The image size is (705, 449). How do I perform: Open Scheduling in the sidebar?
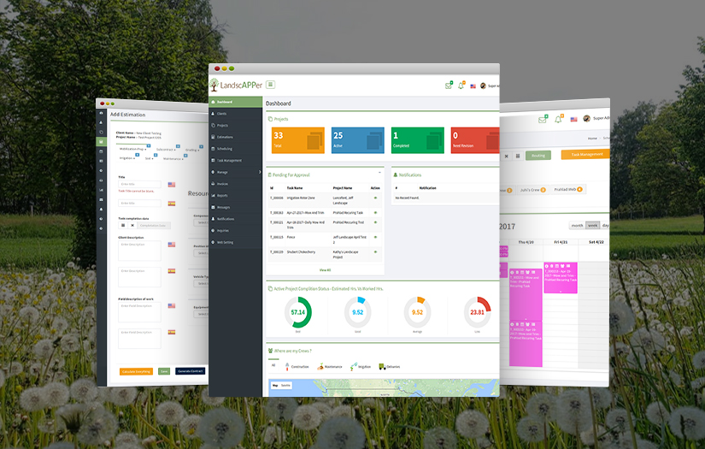tap(235, 149)
